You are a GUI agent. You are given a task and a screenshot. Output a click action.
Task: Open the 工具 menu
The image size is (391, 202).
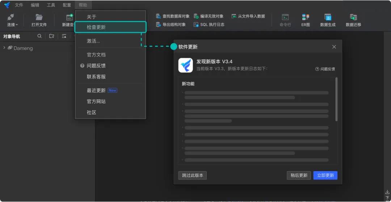[51, 5]
